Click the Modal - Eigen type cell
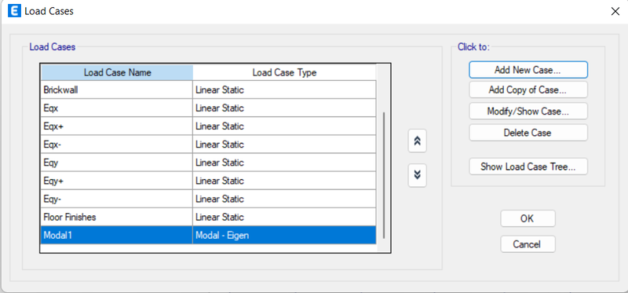The image size is (628, 293). [x=284, y=236]
